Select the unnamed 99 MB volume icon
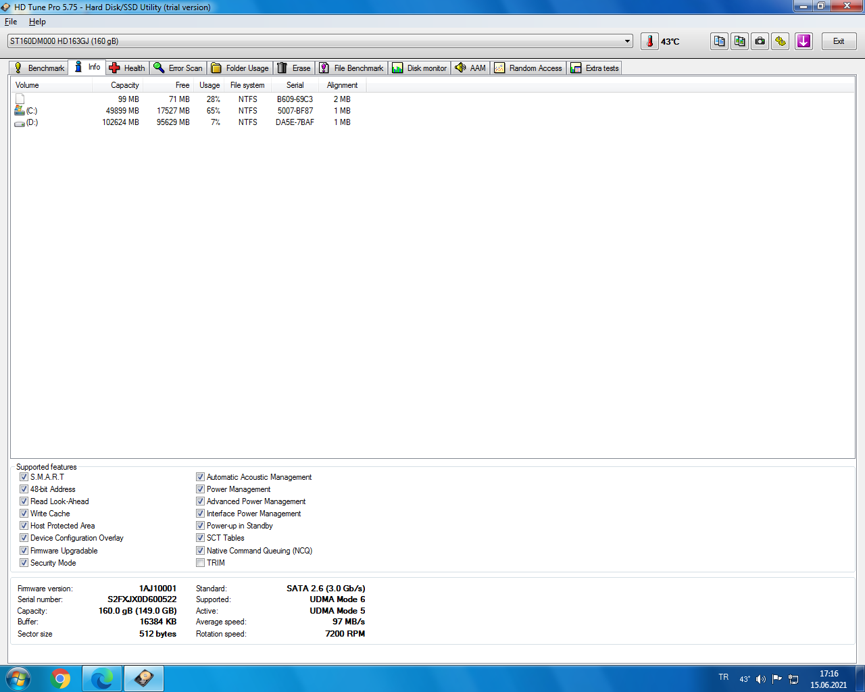Screen dimensions: 865x692 [20, 99]
